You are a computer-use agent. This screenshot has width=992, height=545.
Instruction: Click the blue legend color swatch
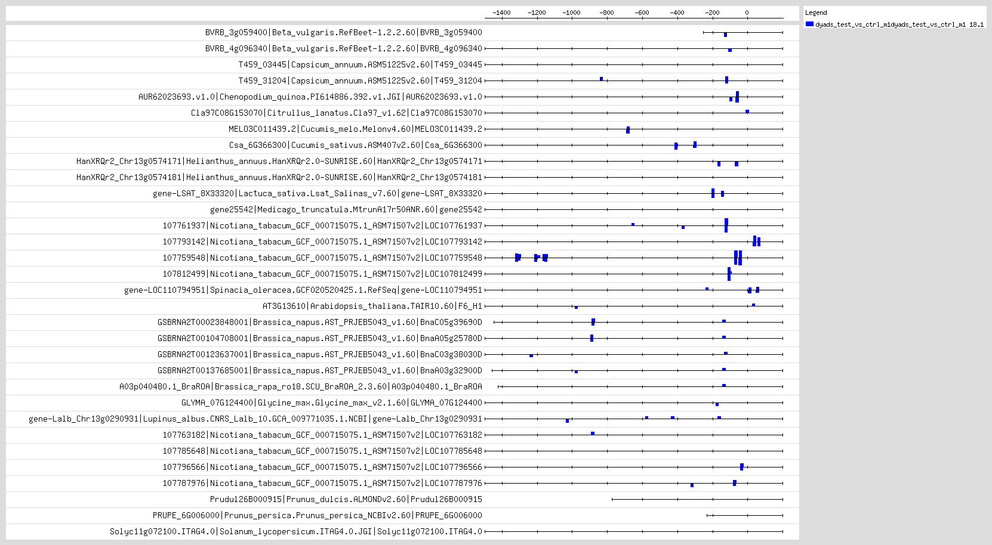809,24
